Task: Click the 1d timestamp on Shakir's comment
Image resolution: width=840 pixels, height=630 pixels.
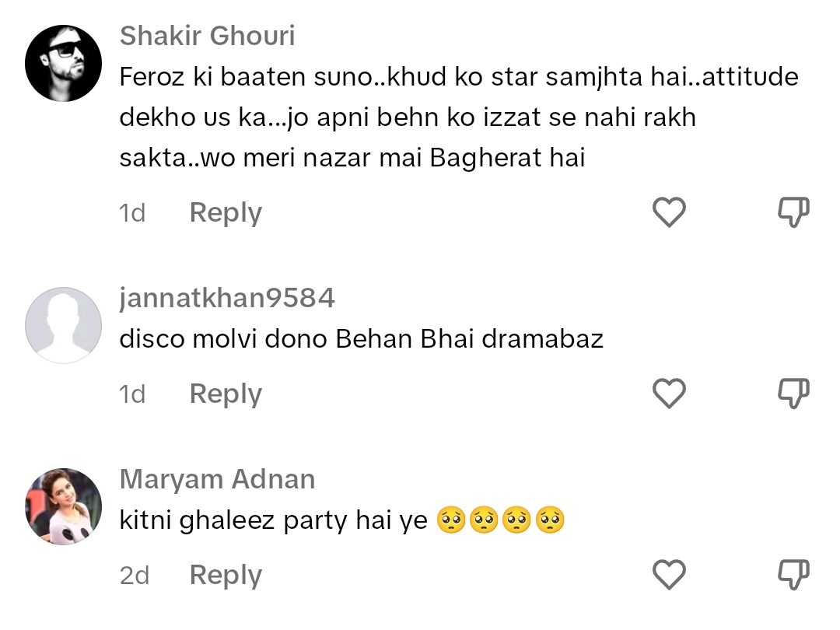Action: [131, 213]
